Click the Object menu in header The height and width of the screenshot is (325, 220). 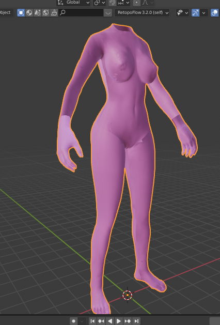5,12
